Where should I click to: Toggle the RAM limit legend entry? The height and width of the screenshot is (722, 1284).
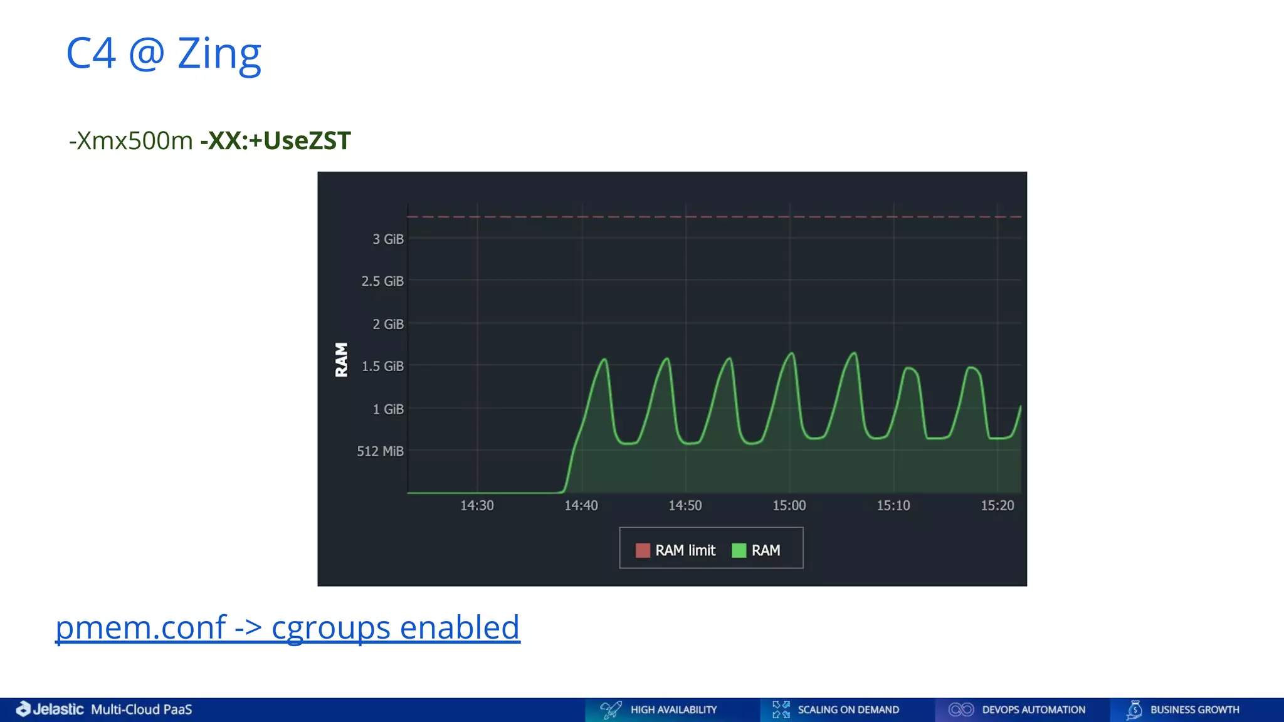click(x=685, y=550)
